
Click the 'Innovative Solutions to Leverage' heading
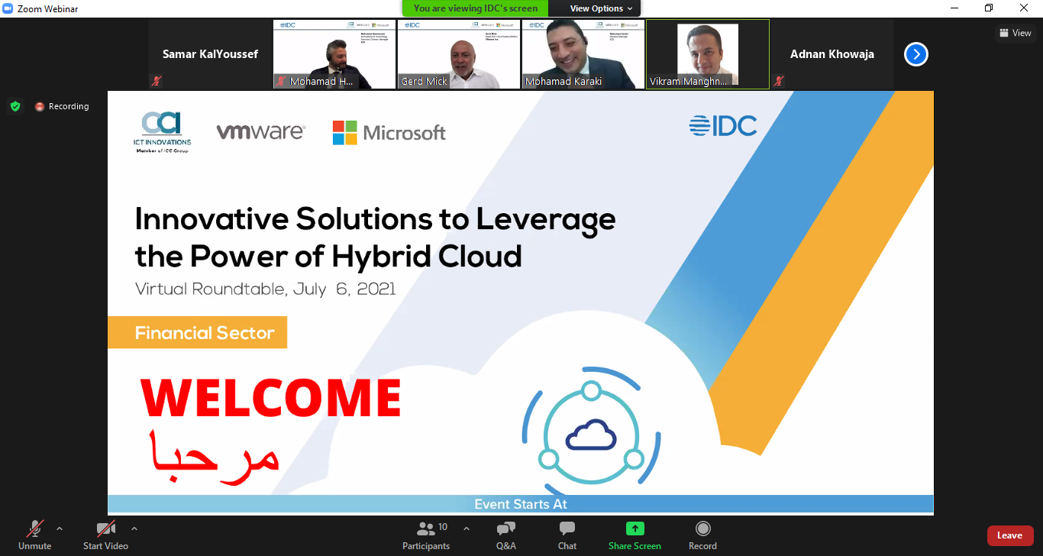click(375, 219)
